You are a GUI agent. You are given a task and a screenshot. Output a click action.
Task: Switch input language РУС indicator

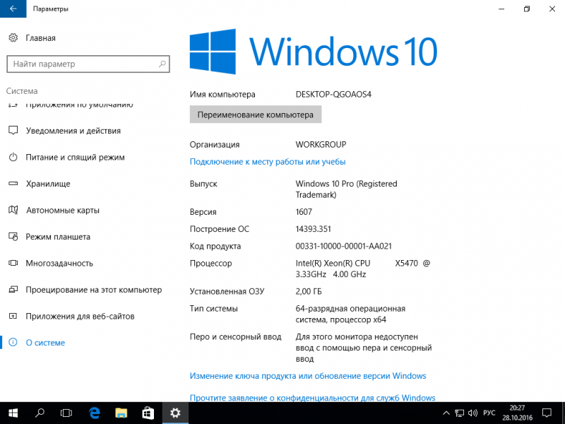pyautogui.click(x=489, y=413)
